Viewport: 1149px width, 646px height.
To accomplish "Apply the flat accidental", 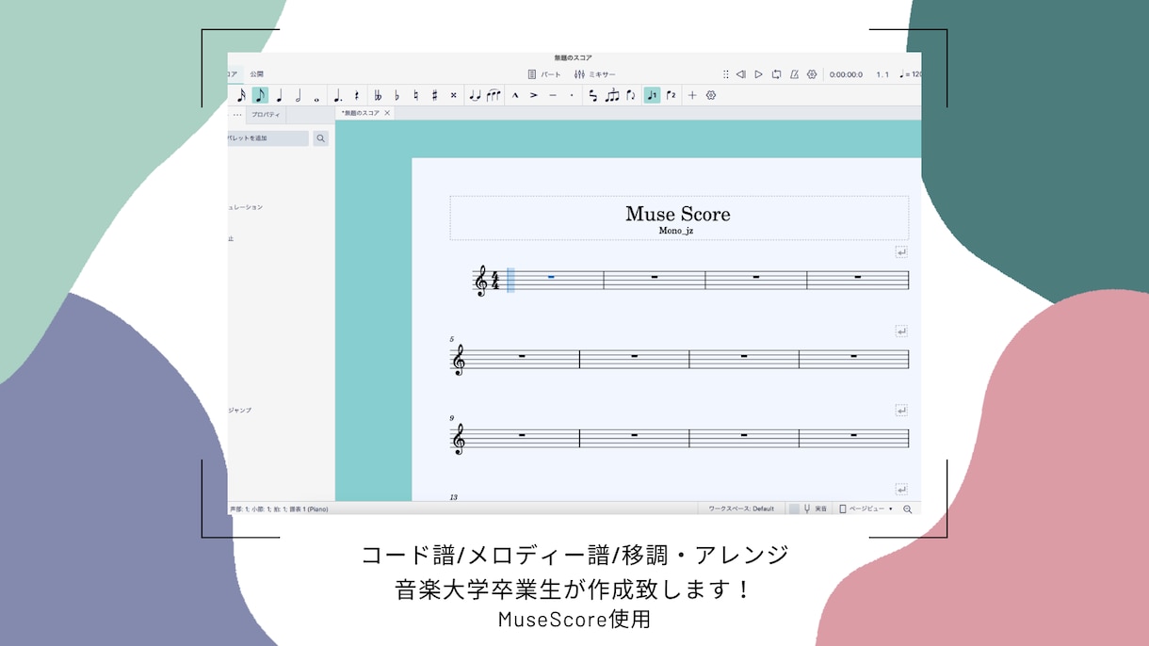I will [x=396, y=95].
